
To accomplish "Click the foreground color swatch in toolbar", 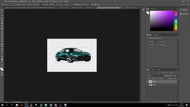I will (1, 69).
